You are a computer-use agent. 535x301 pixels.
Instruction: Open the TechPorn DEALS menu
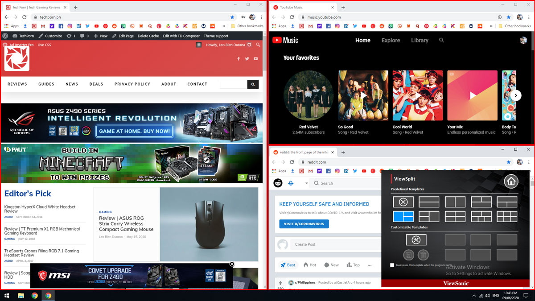pos(96,84)
